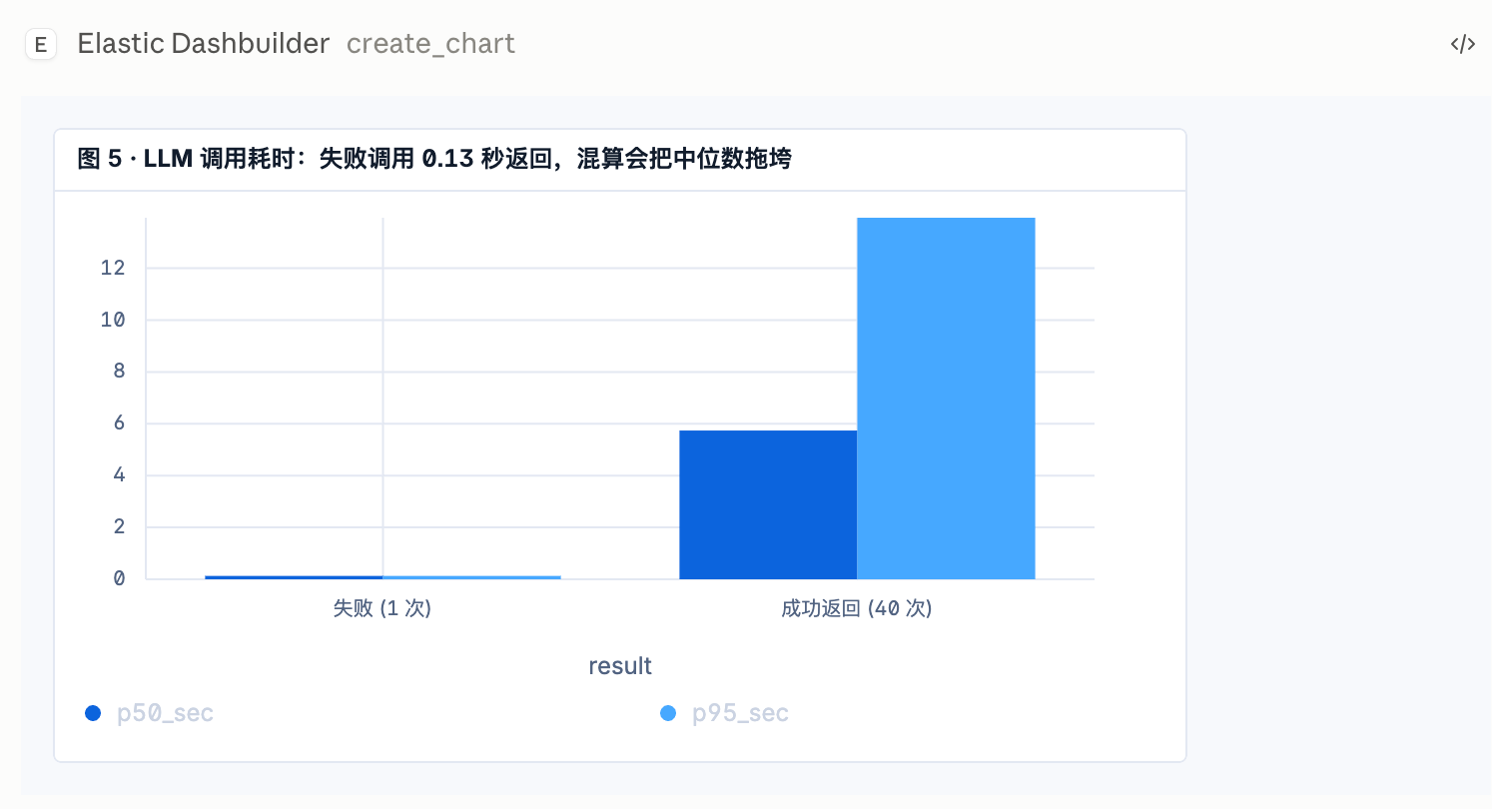This screenshot has height=809, width=1492.
Task: Select the p95 bar for 成功返回 (40 次)
Action: pyautogui.click(x=946, y=399)
